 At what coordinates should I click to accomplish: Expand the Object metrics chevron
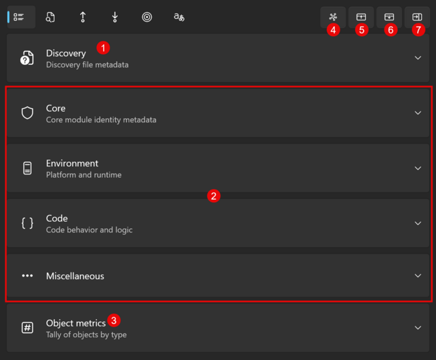point(418,328)
